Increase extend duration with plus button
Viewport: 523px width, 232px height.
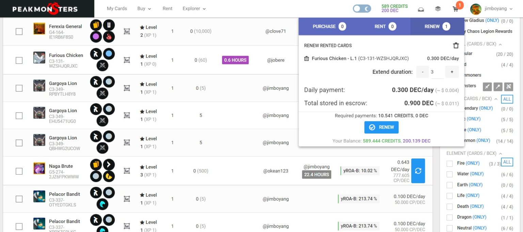click(x=452, y=72)
